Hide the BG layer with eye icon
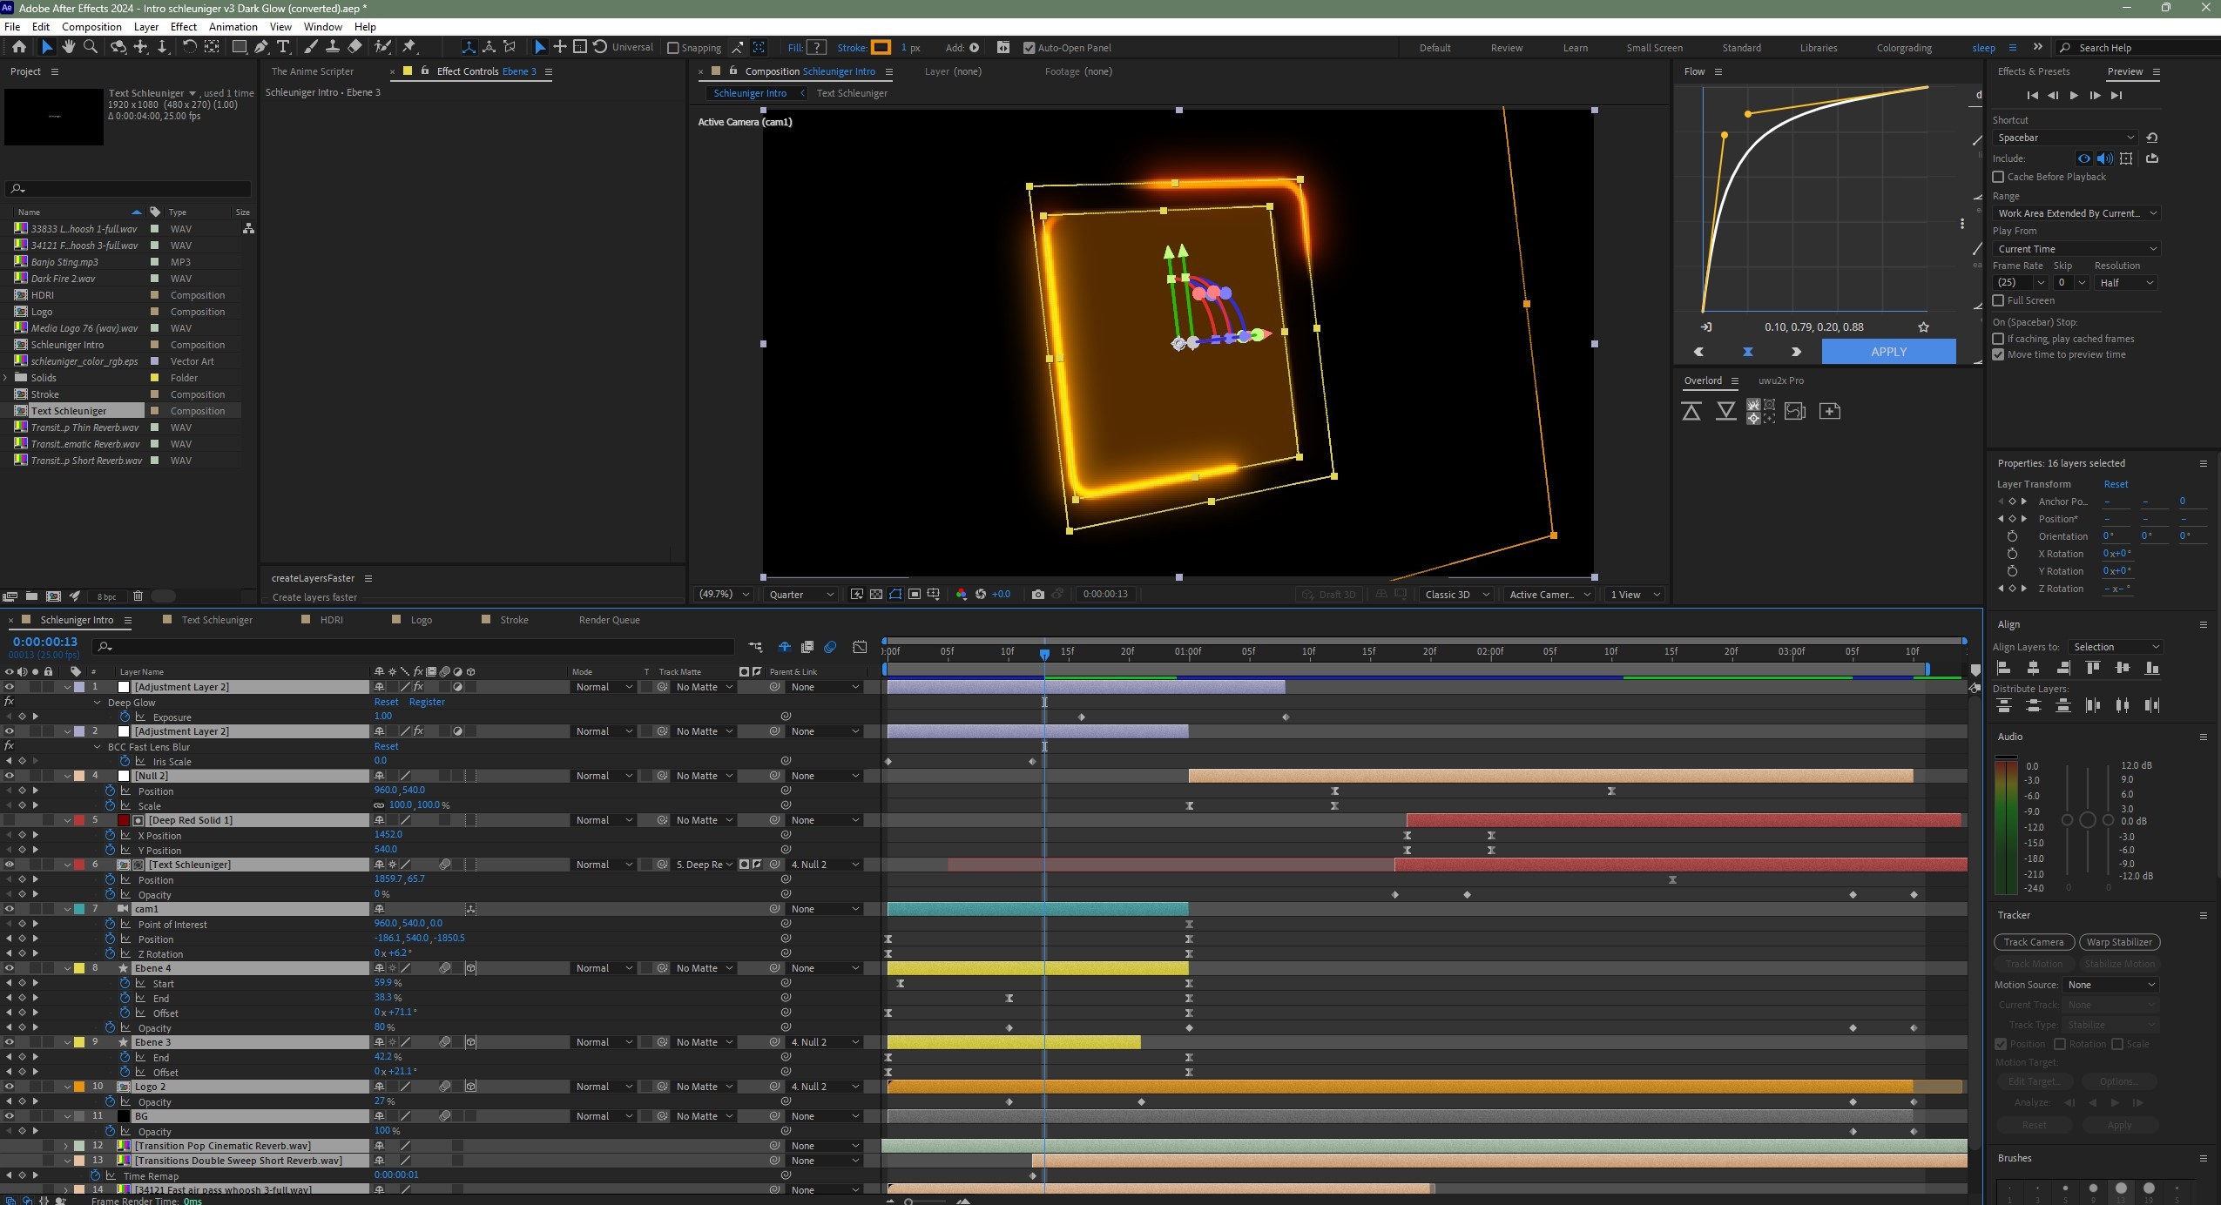 (x=10, y=1116)
